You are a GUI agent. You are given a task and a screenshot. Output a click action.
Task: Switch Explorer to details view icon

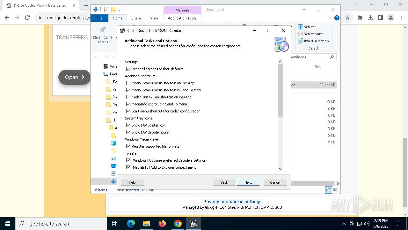tap(328, 190)
